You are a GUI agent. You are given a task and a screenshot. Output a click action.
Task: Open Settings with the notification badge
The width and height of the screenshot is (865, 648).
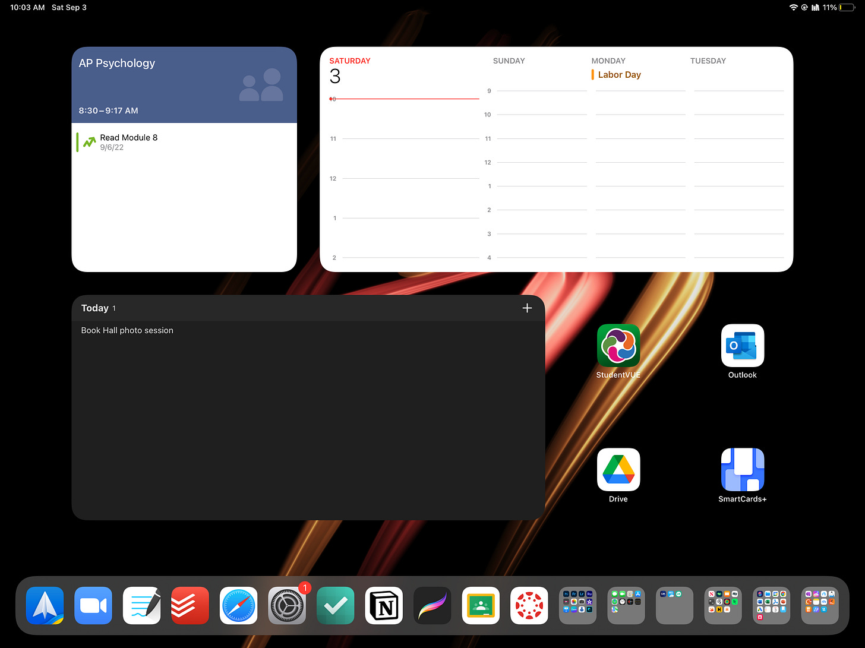[287, 605]
